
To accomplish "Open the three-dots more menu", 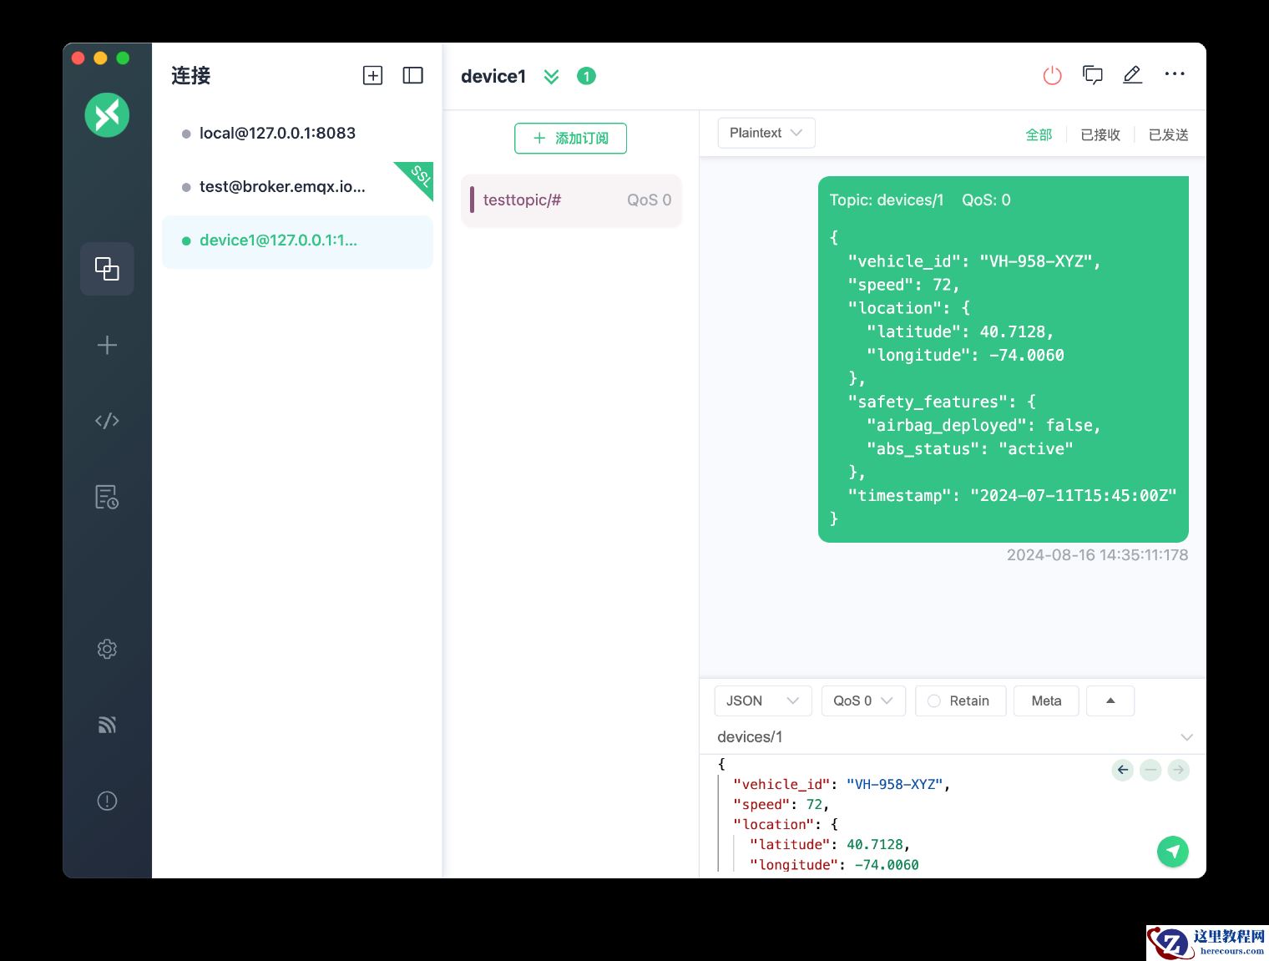I will point(1175,74).
